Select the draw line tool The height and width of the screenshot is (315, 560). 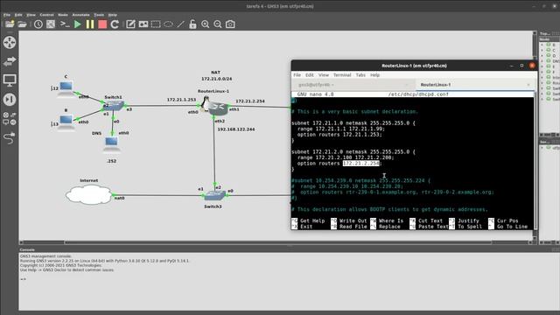[180, 24]
